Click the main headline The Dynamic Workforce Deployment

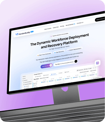click(59, 40)
